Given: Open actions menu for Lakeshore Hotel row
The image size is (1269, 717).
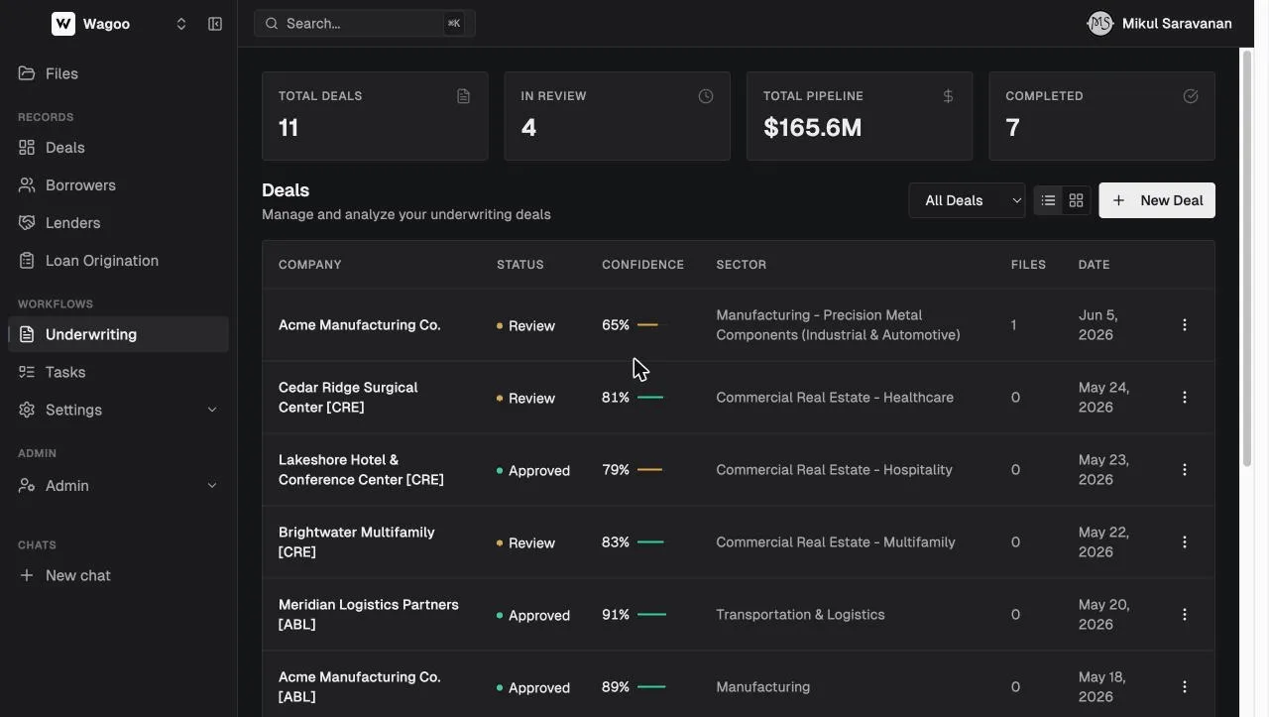Looking at the screenshot, I should coord(1184,470).
